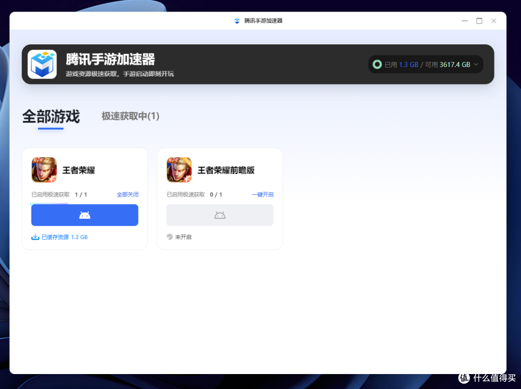The width and height of the screenshot is (521, 389).
Task: Click 一键开启 link for 王者荣耀前瞻版
Action: (x=262, y=195)
